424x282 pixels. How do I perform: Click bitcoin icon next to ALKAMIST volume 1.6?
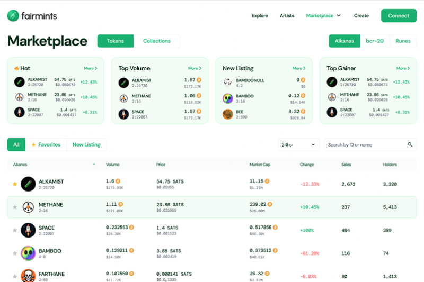pos(118,181)
